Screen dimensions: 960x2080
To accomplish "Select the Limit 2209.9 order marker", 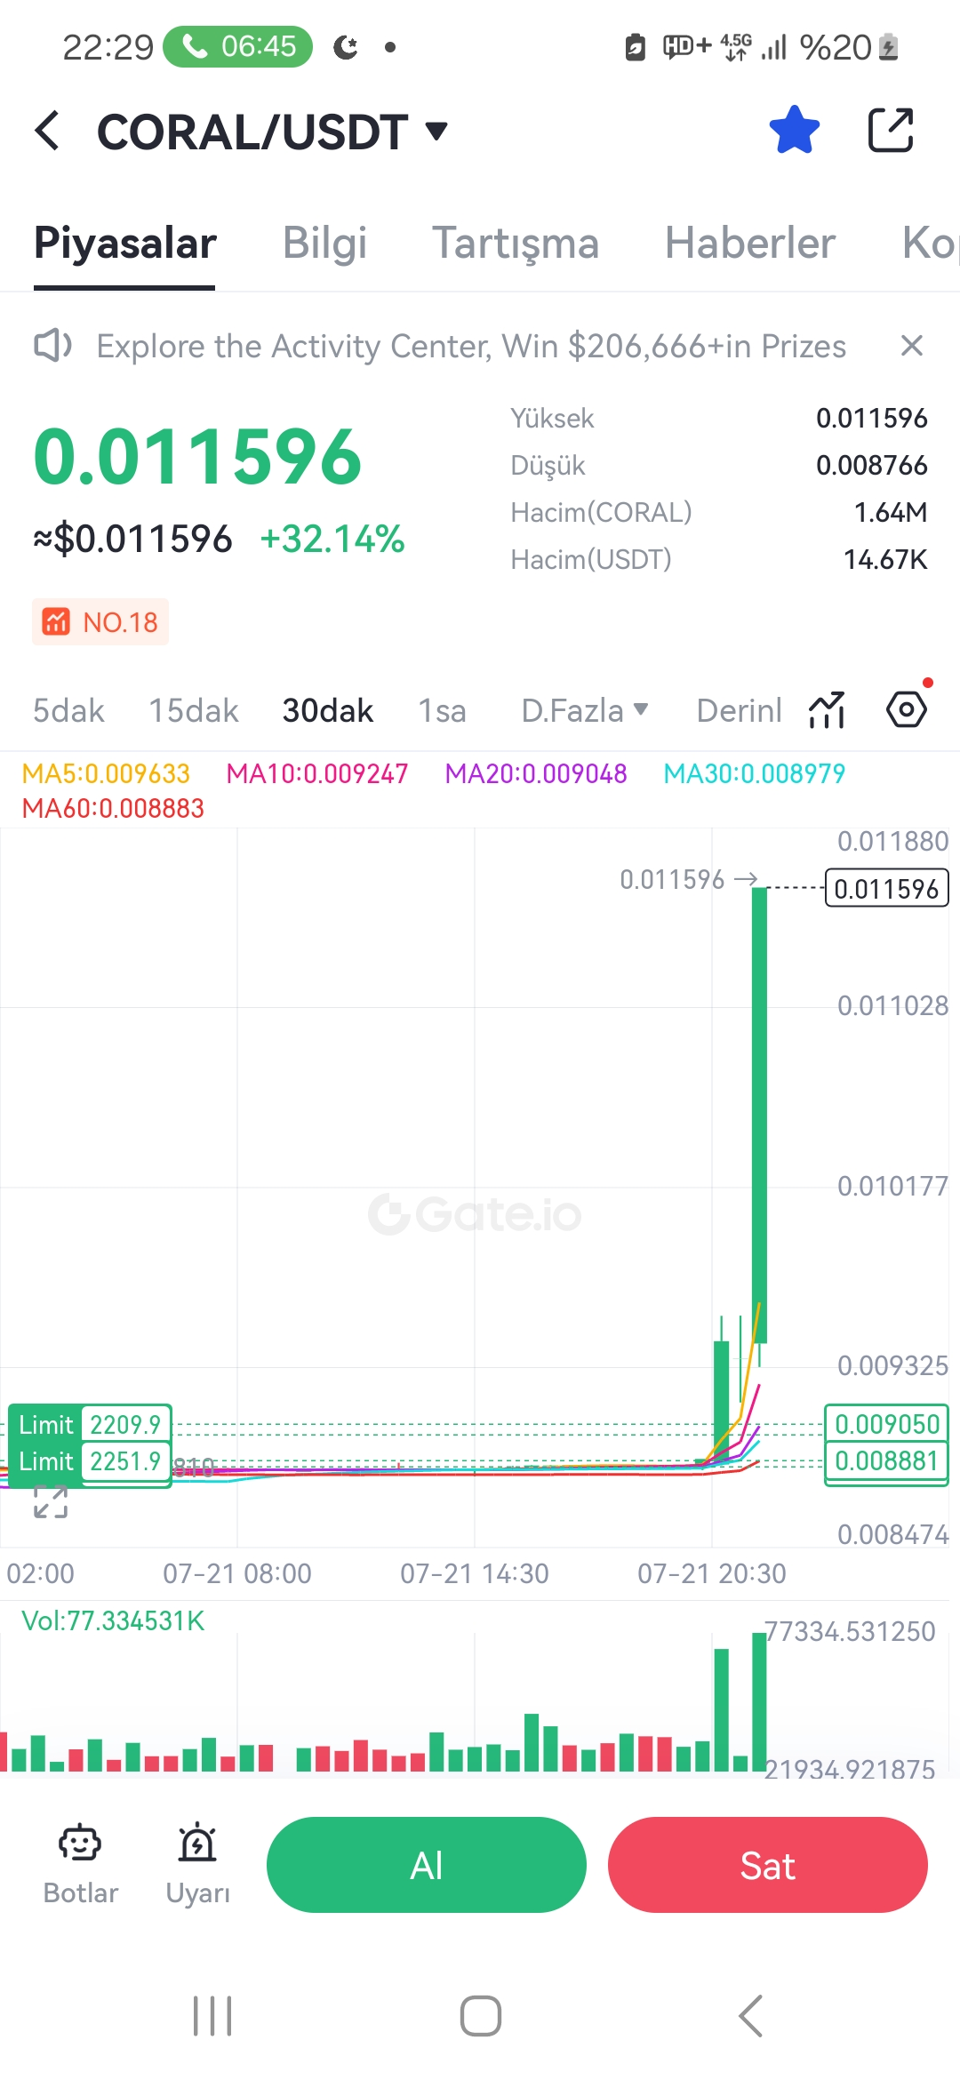I will pos(90,1425).
